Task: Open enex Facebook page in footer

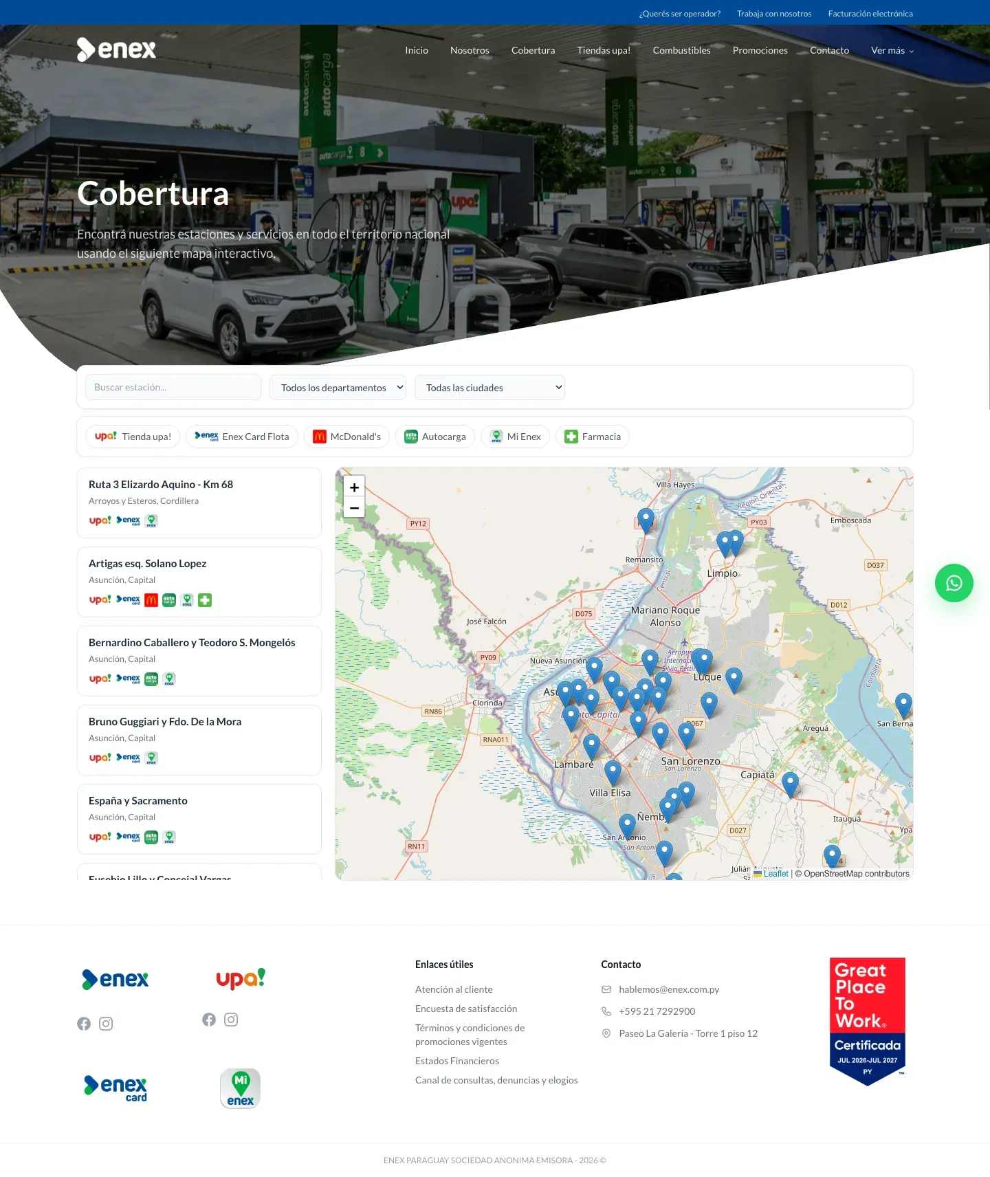Action: [x=84, y=1024]
